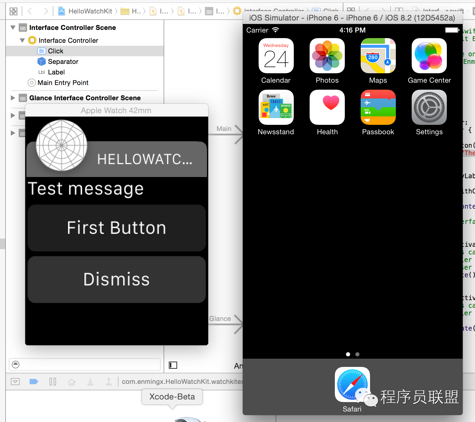The height and width of the screenshot is (422, 475).
Task: Click the watch notification app icon placeholder
Action: [x=62, y=145]
